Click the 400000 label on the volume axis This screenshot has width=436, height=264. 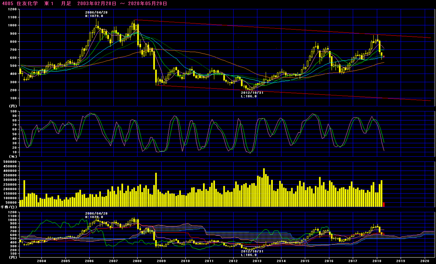[9, 171]
